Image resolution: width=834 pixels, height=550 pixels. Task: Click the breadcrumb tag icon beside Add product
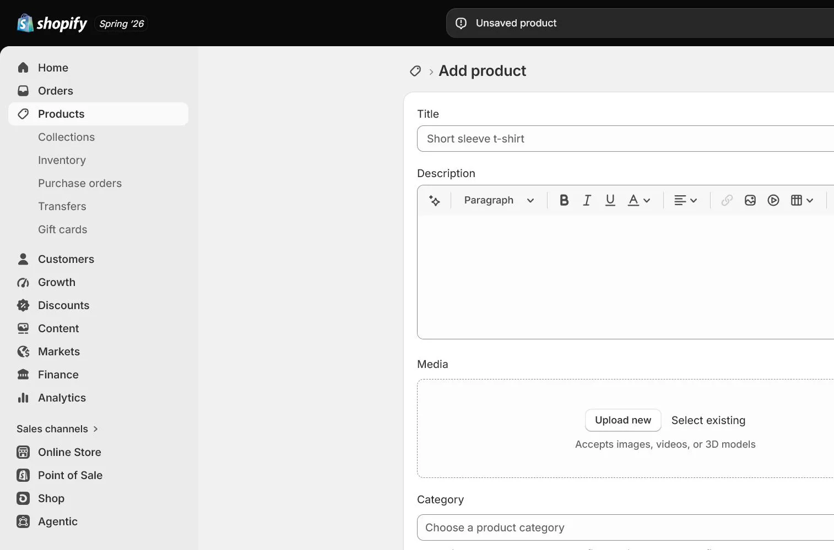[x=415, y=71]
